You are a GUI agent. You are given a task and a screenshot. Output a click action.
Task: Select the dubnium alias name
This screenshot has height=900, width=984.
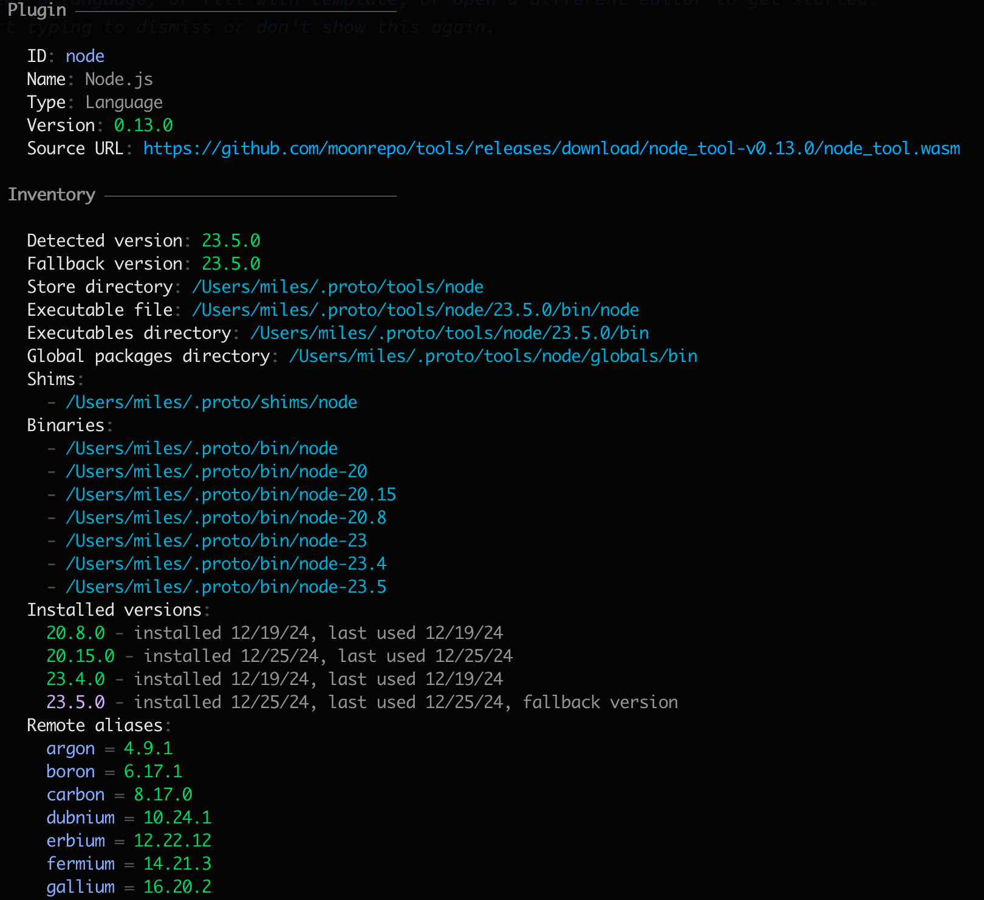80,818
